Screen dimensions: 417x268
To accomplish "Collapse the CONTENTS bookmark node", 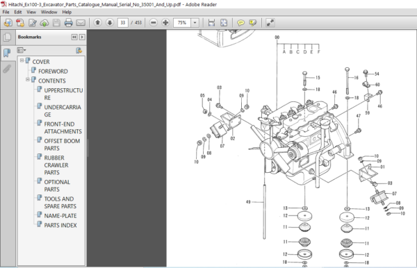I will 28,79.
